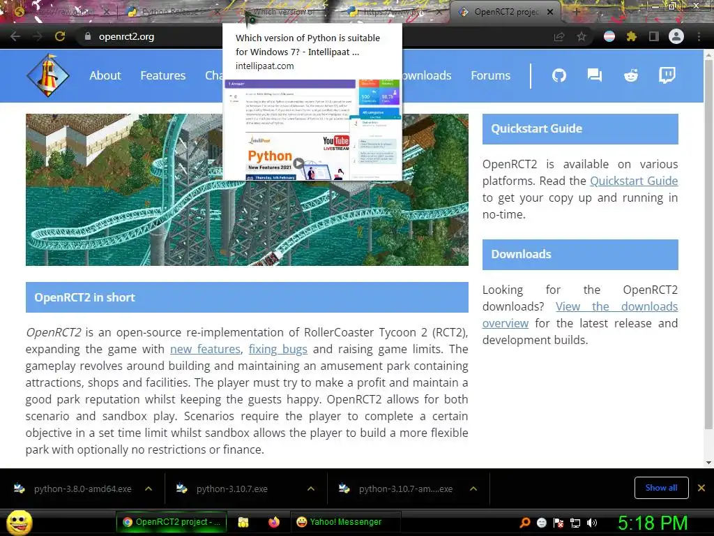
Task: Expand options for python-3.10.7-am....exe download
Action: (x=473, y=489)
